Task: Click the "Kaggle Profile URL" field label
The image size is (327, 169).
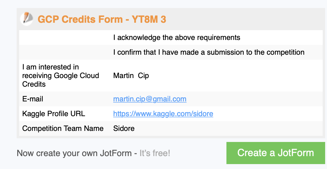Action: [54, 114]
